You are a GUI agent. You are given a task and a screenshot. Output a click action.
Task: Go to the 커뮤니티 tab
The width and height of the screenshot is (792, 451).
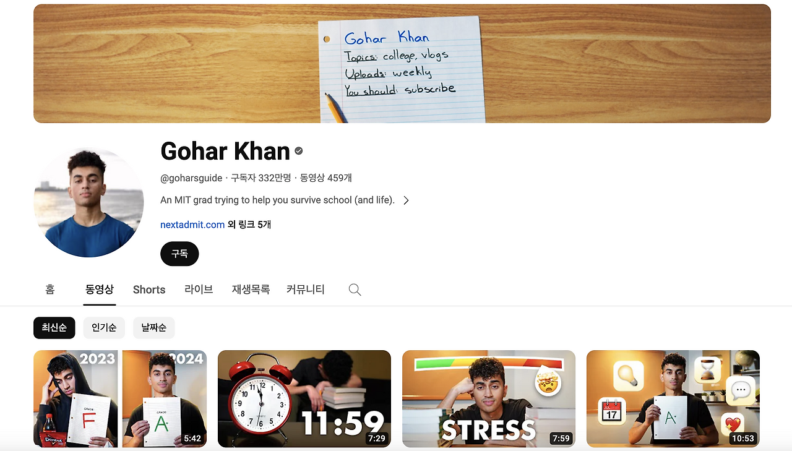point(306,290)
